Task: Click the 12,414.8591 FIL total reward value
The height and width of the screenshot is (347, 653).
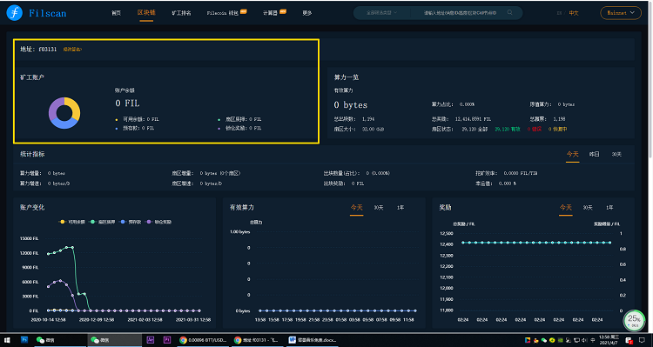Action: coord(473,119)
